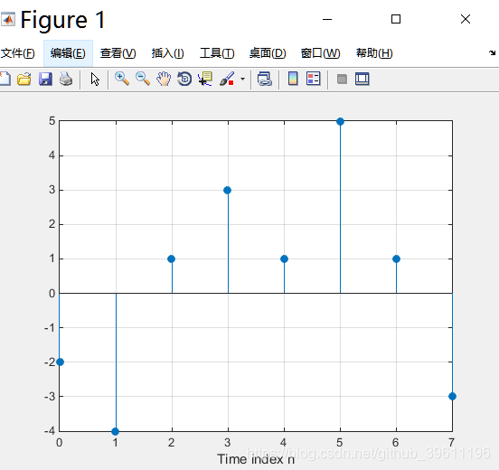The width and height of the screenshot is (499, 470).
Task: Select the stem marker at n=5
Action: pos(340,121)
